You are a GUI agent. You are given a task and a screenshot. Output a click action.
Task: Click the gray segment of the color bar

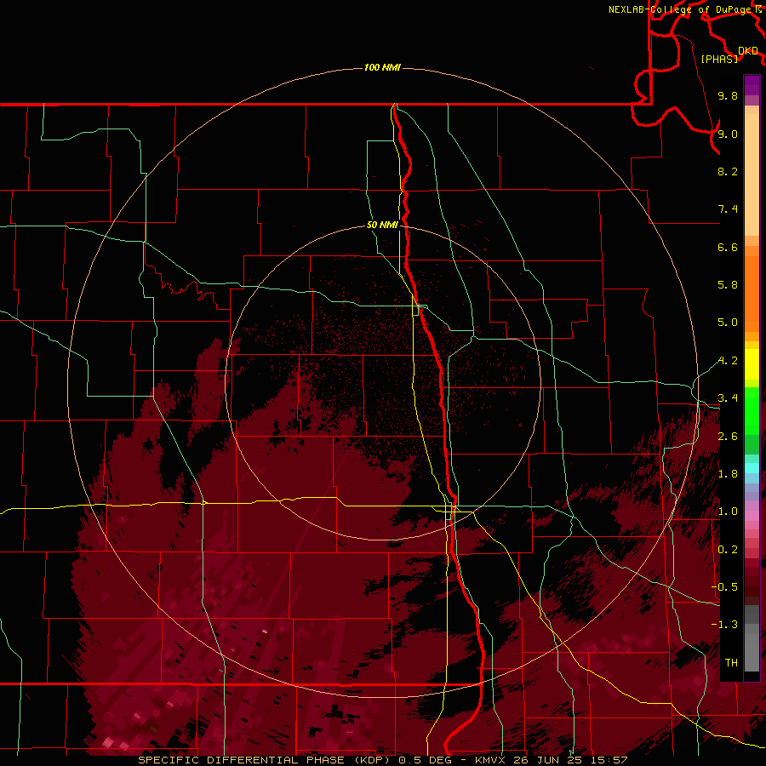(x=752, y=640)
